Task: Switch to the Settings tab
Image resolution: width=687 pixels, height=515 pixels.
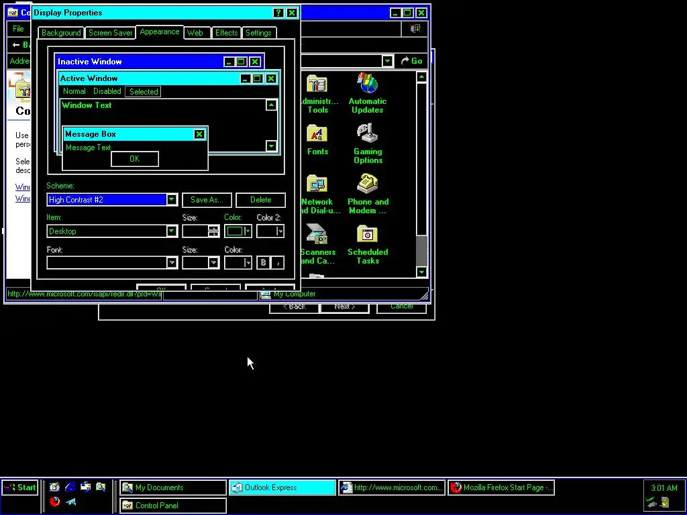Action: pyautogui.click(x=258, y=33)
